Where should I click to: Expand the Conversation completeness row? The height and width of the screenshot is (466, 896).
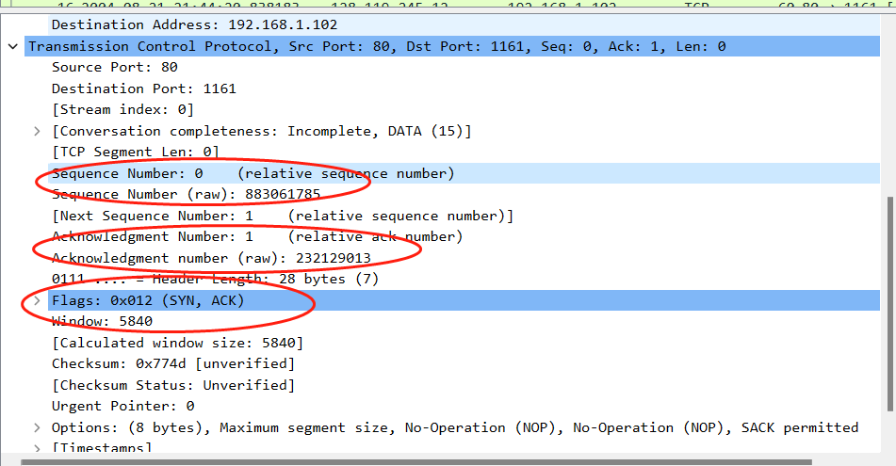tap(37, 131)
